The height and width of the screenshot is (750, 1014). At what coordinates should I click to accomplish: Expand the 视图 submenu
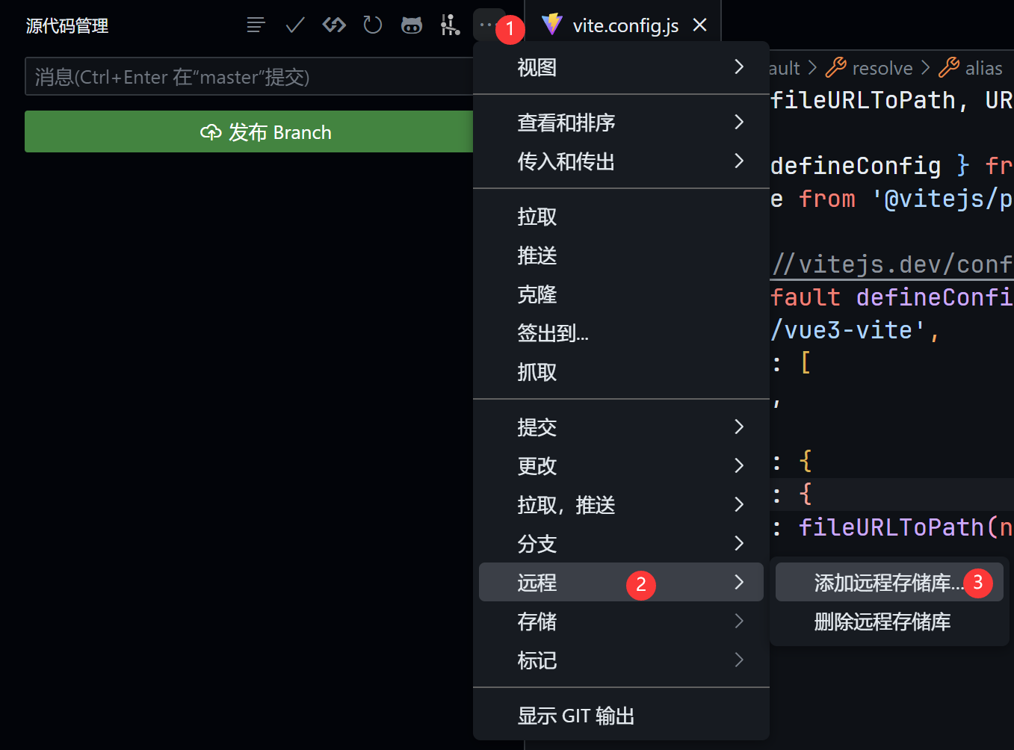(x=621, y=67)
